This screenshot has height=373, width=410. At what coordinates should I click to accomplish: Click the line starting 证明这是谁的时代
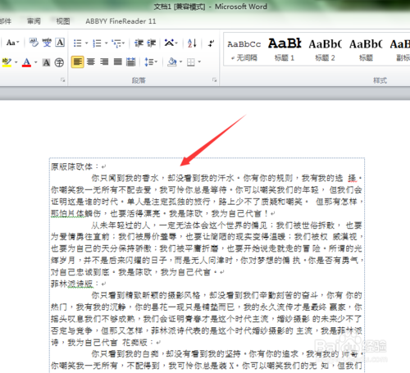click(x=207, y=202)
